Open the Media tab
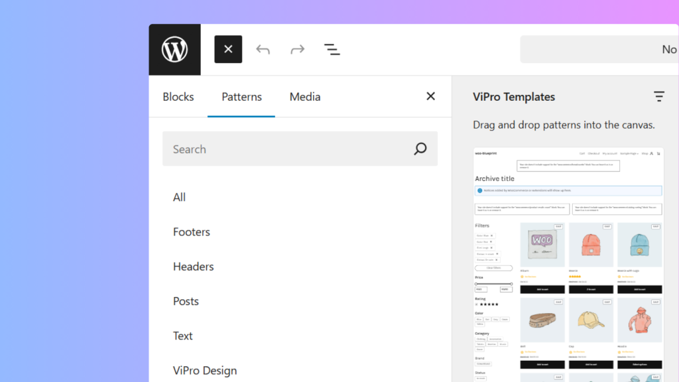The height and width of the screenshot is (382, 679). pos(305,97)
